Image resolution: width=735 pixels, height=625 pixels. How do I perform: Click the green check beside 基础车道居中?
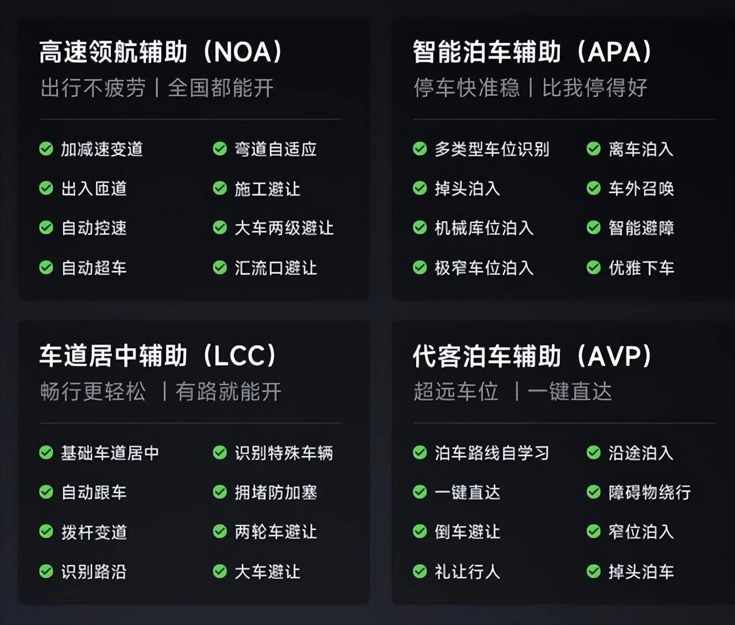click(46, 453)
